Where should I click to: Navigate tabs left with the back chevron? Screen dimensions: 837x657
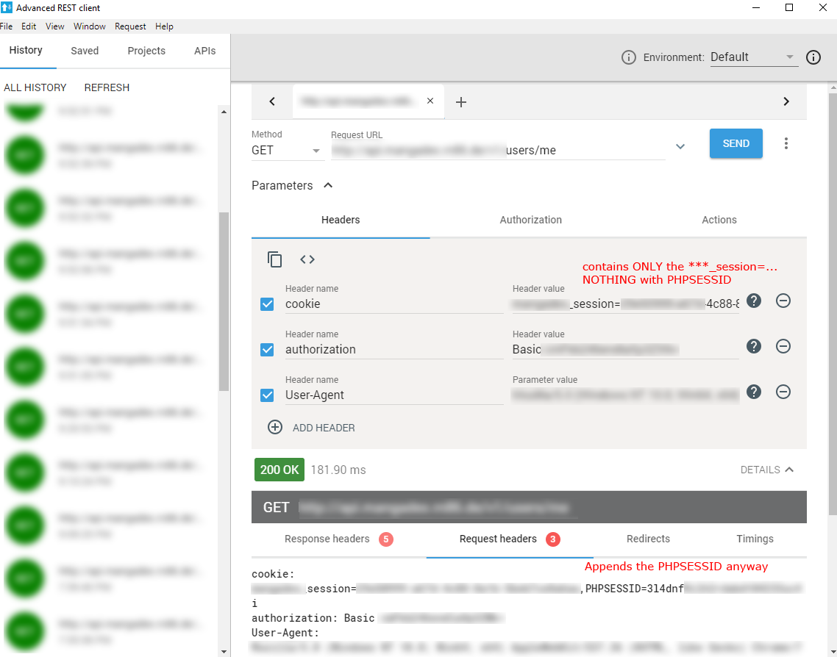271,101
